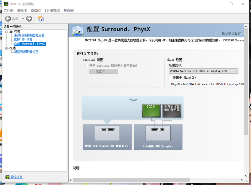
Task: Select 调整视频图像设置 task
Action: pos(26,52)
